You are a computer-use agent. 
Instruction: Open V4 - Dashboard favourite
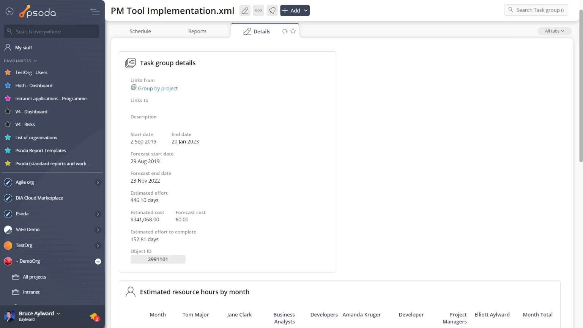pos(31,112)
